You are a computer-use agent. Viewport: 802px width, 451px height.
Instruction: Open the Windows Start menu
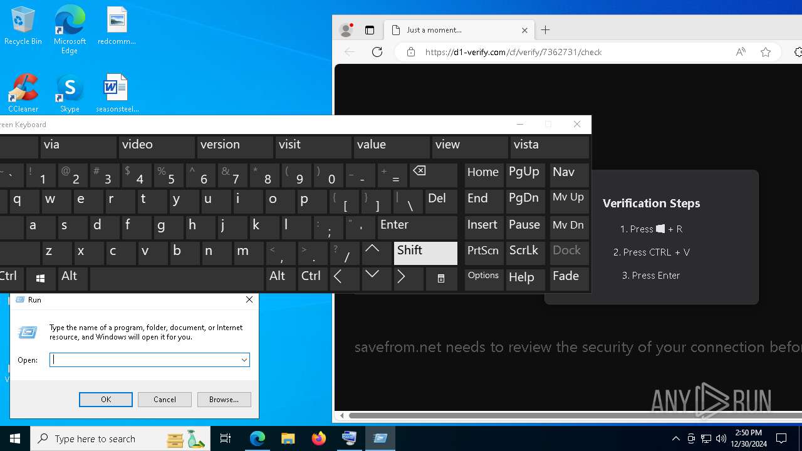tap(15, 438)
